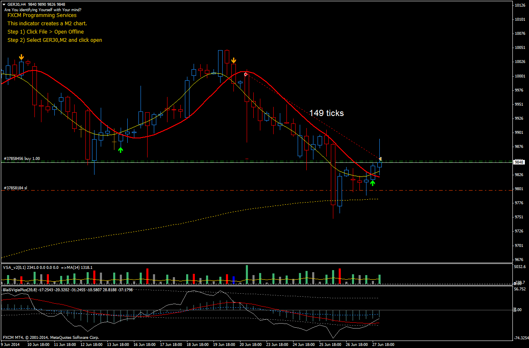Select the '#37858184 sl' stop loss label

point(15,188)
